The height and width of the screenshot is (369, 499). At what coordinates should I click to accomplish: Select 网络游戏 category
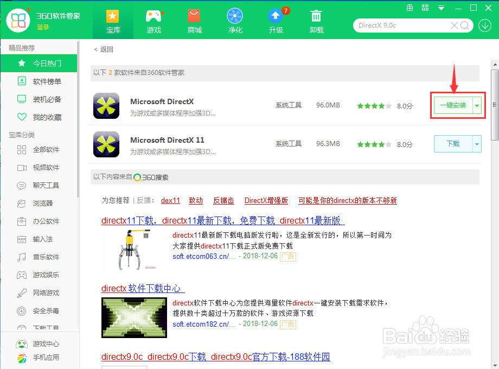pyautogui.click(x=39, y=293)
